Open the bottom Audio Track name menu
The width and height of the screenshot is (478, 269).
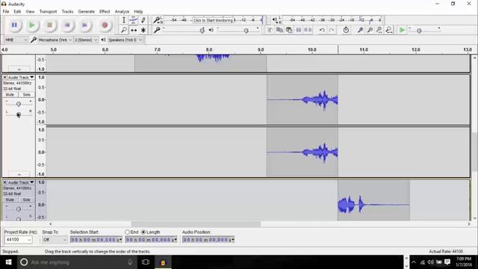21,182
